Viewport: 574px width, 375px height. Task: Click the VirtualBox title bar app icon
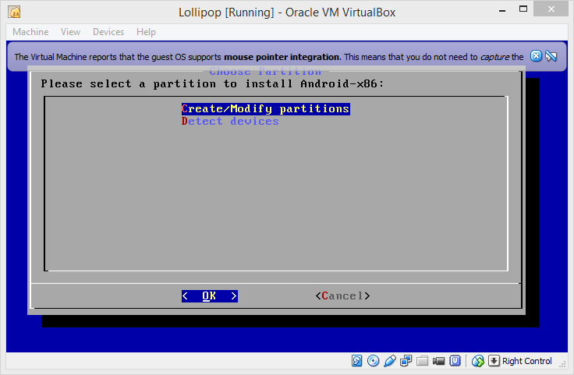(x=14, y=12)
